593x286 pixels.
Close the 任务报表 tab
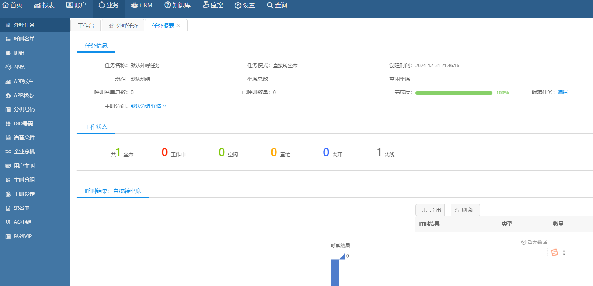(179, 25)
